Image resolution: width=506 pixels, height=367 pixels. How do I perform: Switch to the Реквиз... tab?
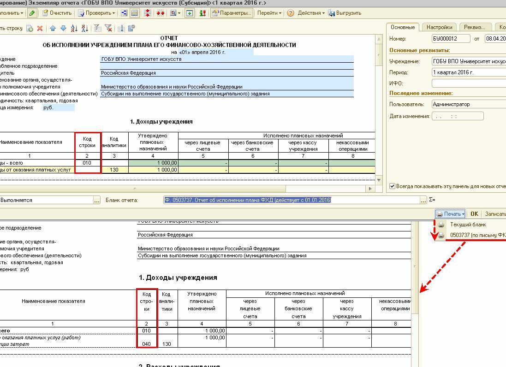[475, 27]
